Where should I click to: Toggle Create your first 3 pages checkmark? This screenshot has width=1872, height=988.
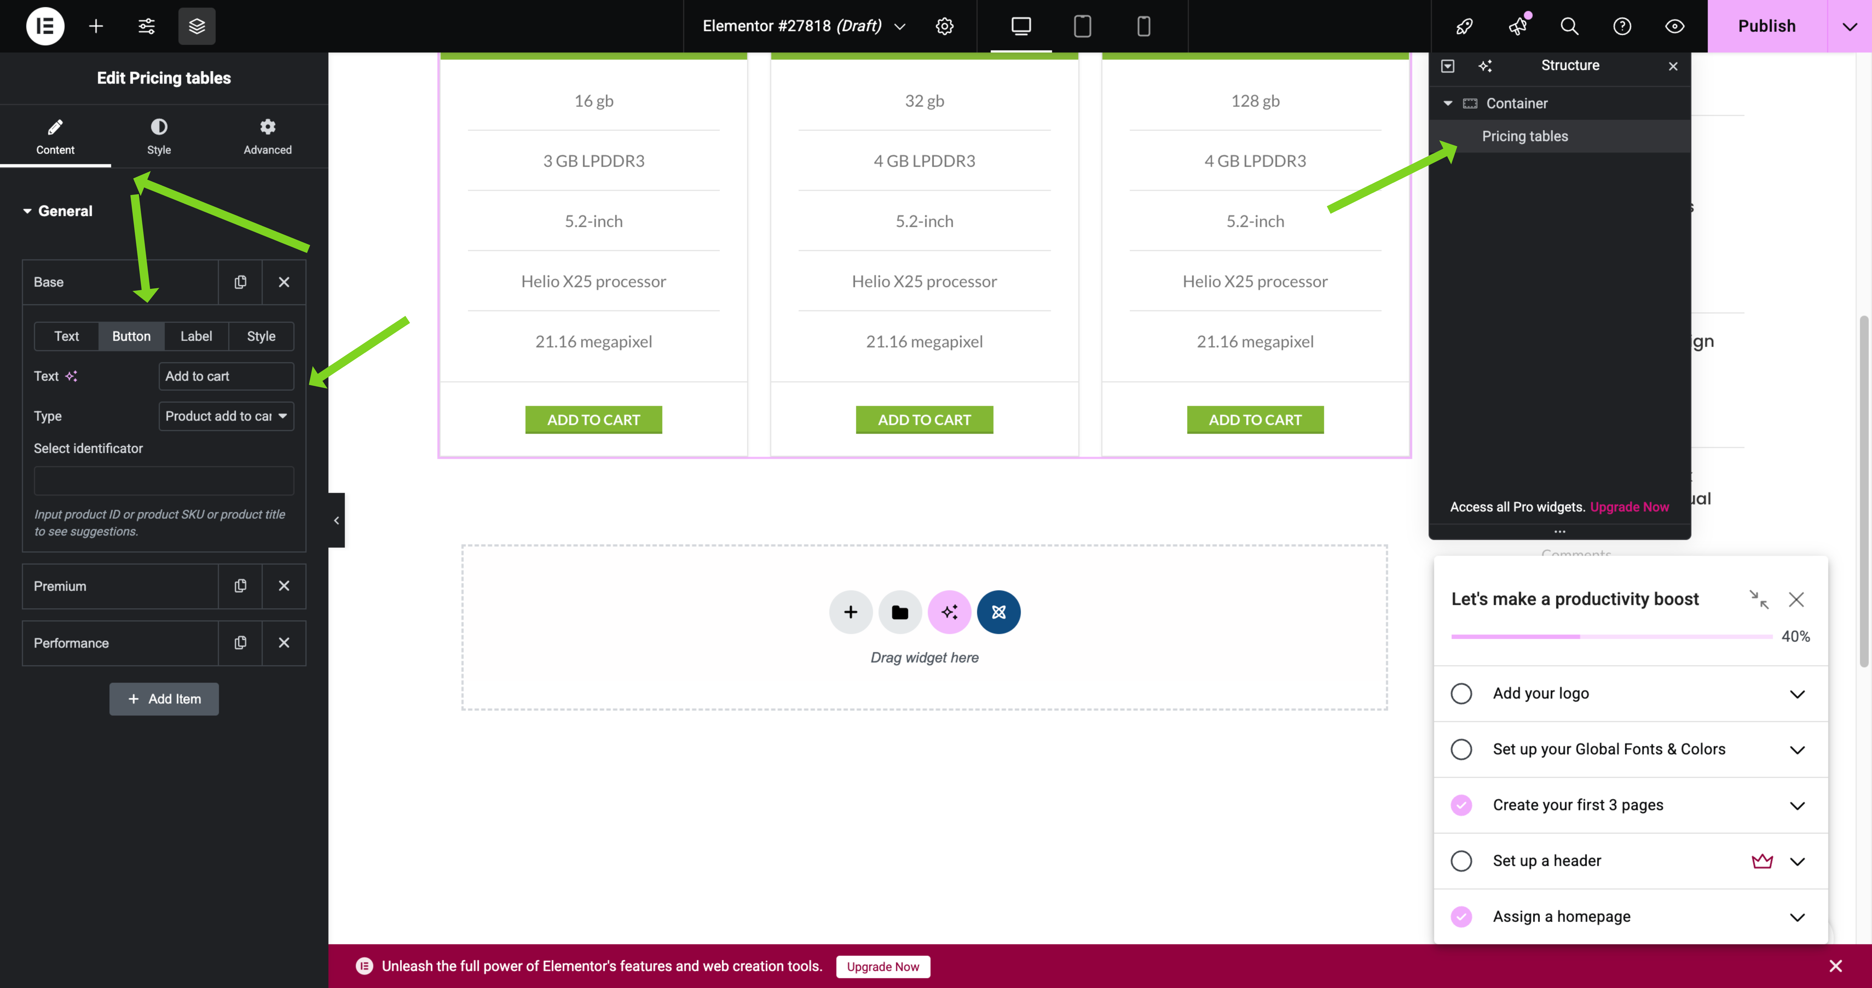click(x=1461, y=805)
